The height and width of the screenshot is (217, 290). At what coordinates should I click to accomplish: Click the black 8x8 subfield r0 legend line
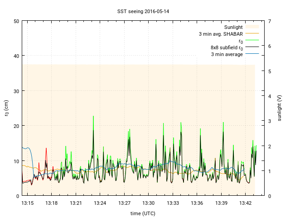click(x=252, y=47)
